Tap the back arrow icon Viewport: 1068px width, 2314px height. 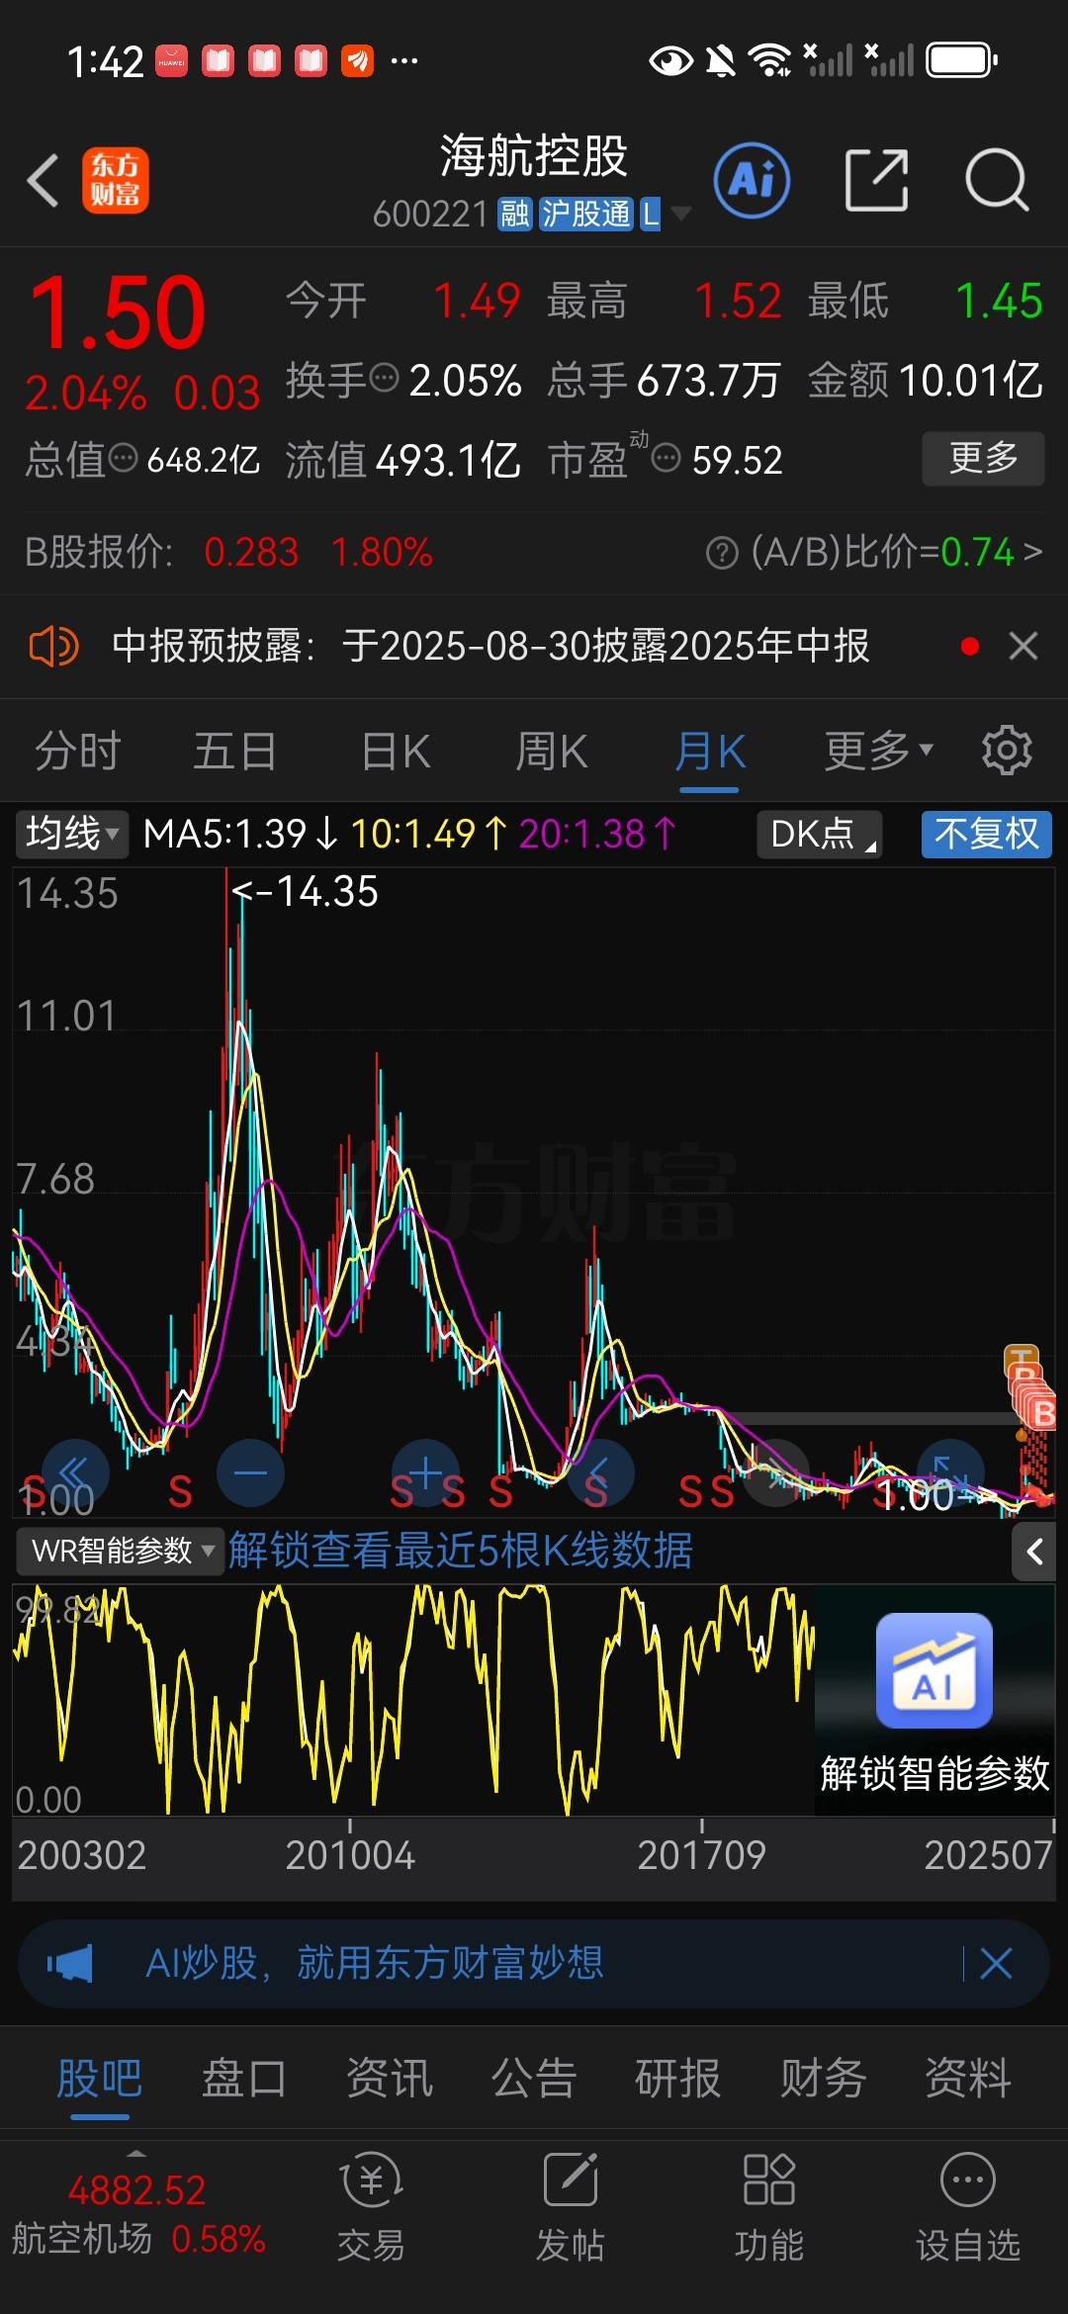coord(44,181)
